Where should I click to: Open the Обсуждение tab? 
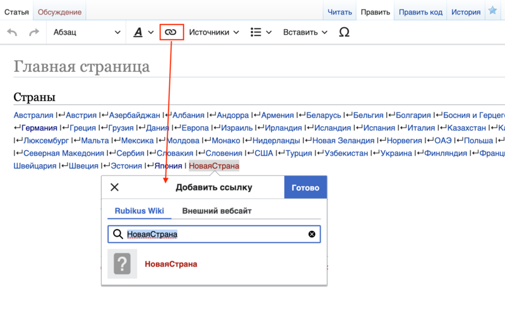[59, 12]
